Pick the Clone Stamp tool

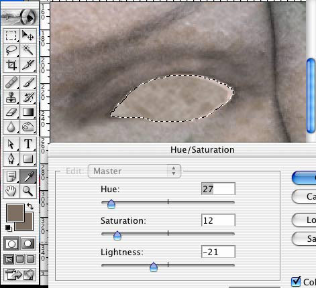point(11,97)
